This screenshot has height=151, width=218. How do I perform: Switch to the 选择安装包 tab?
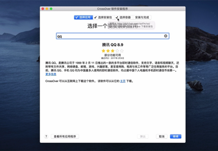coord(103,17)
